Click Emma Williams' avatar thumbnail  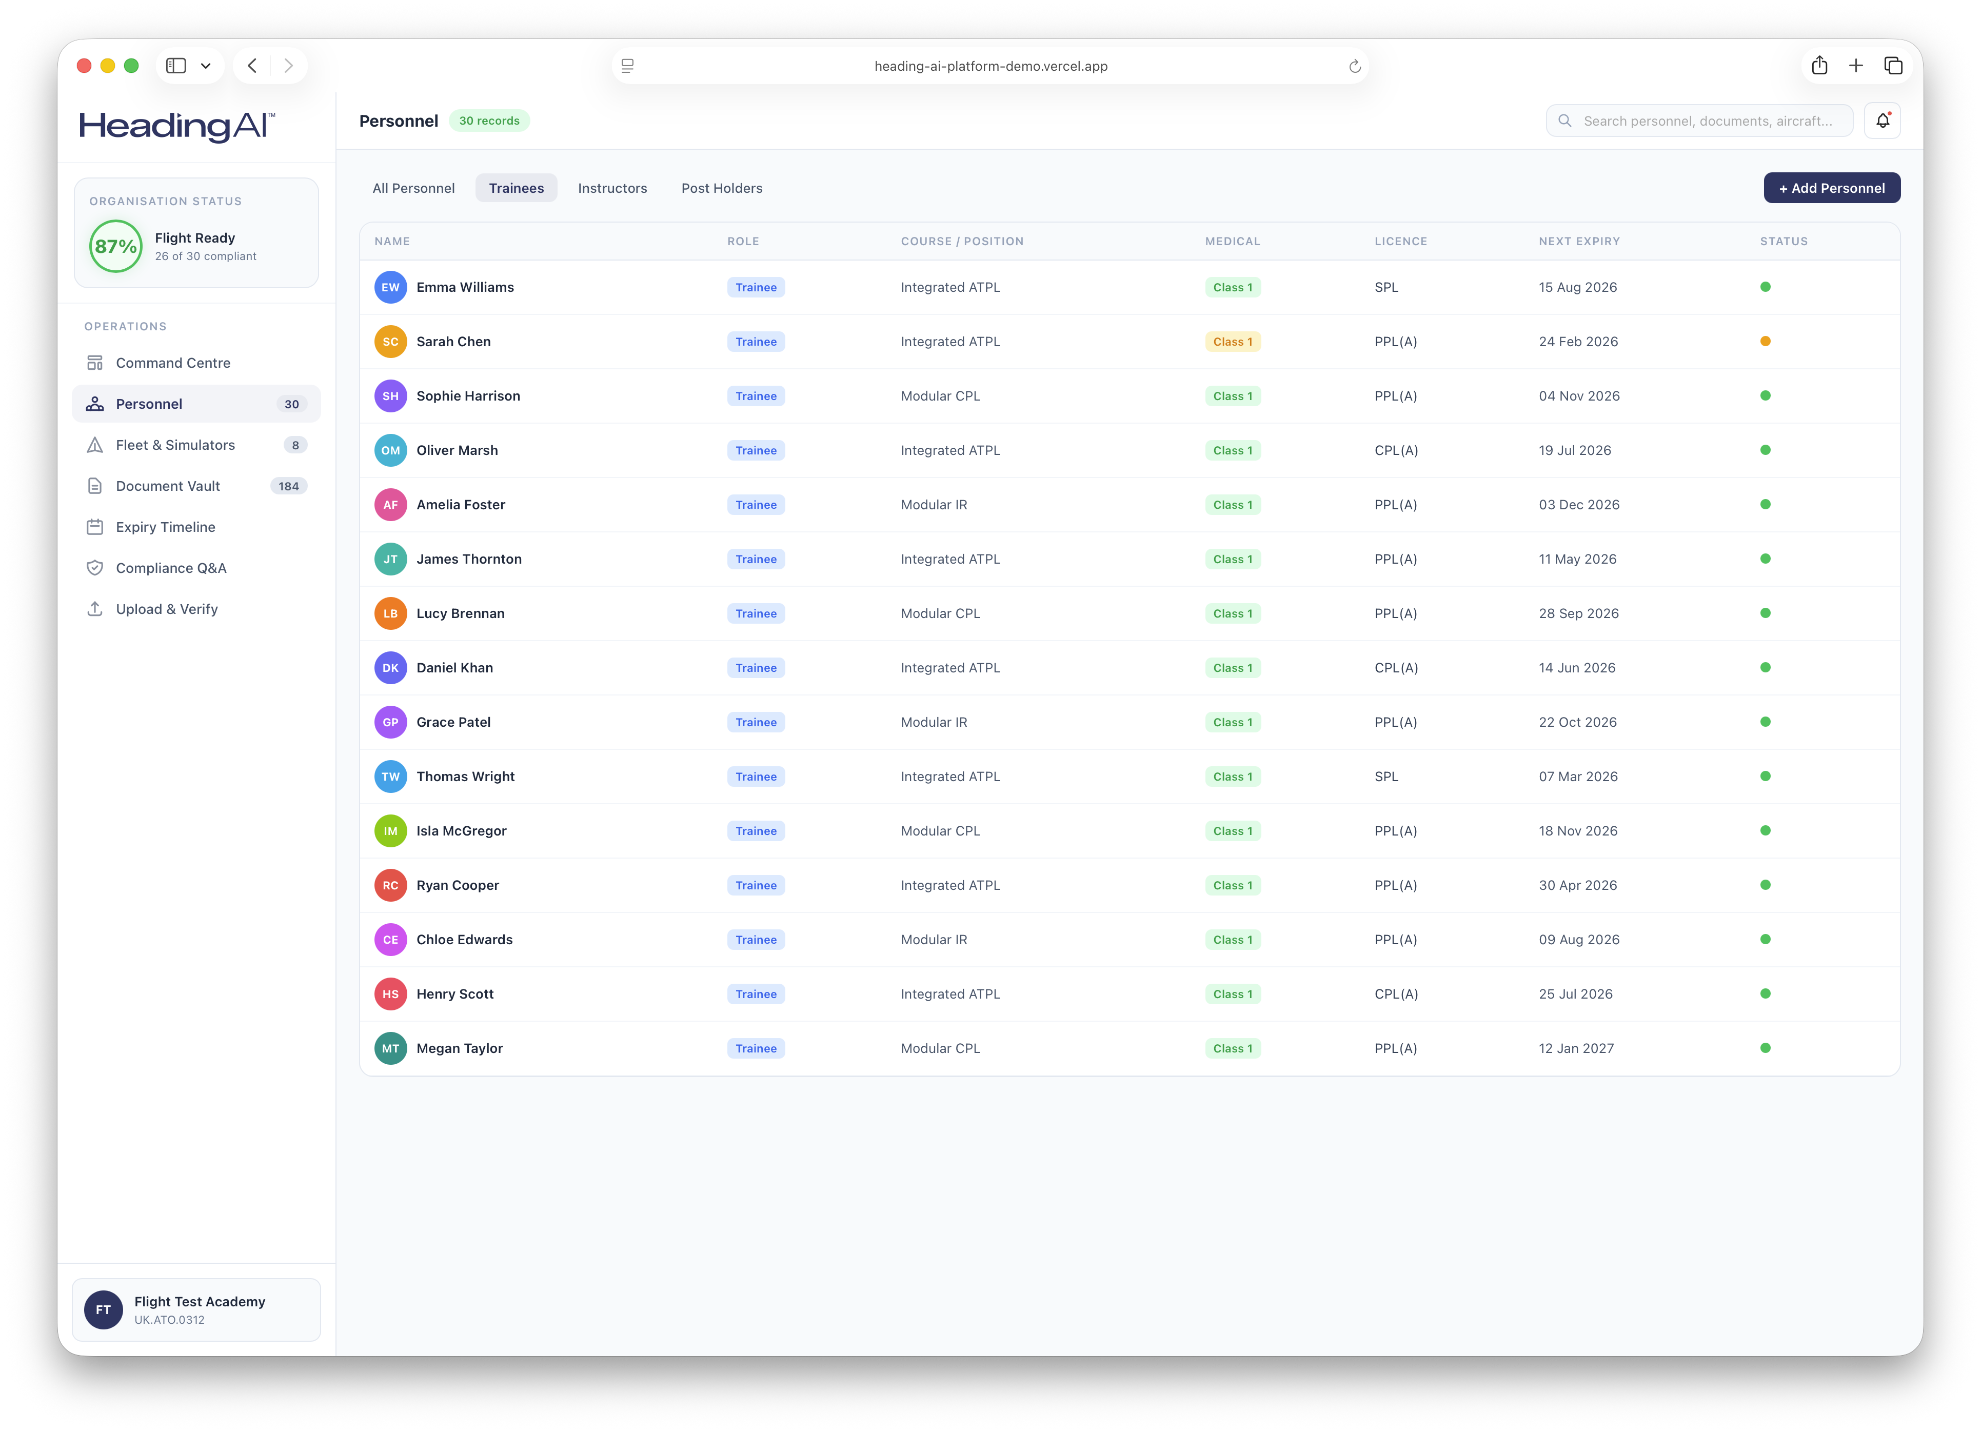[x=390, y=286]
